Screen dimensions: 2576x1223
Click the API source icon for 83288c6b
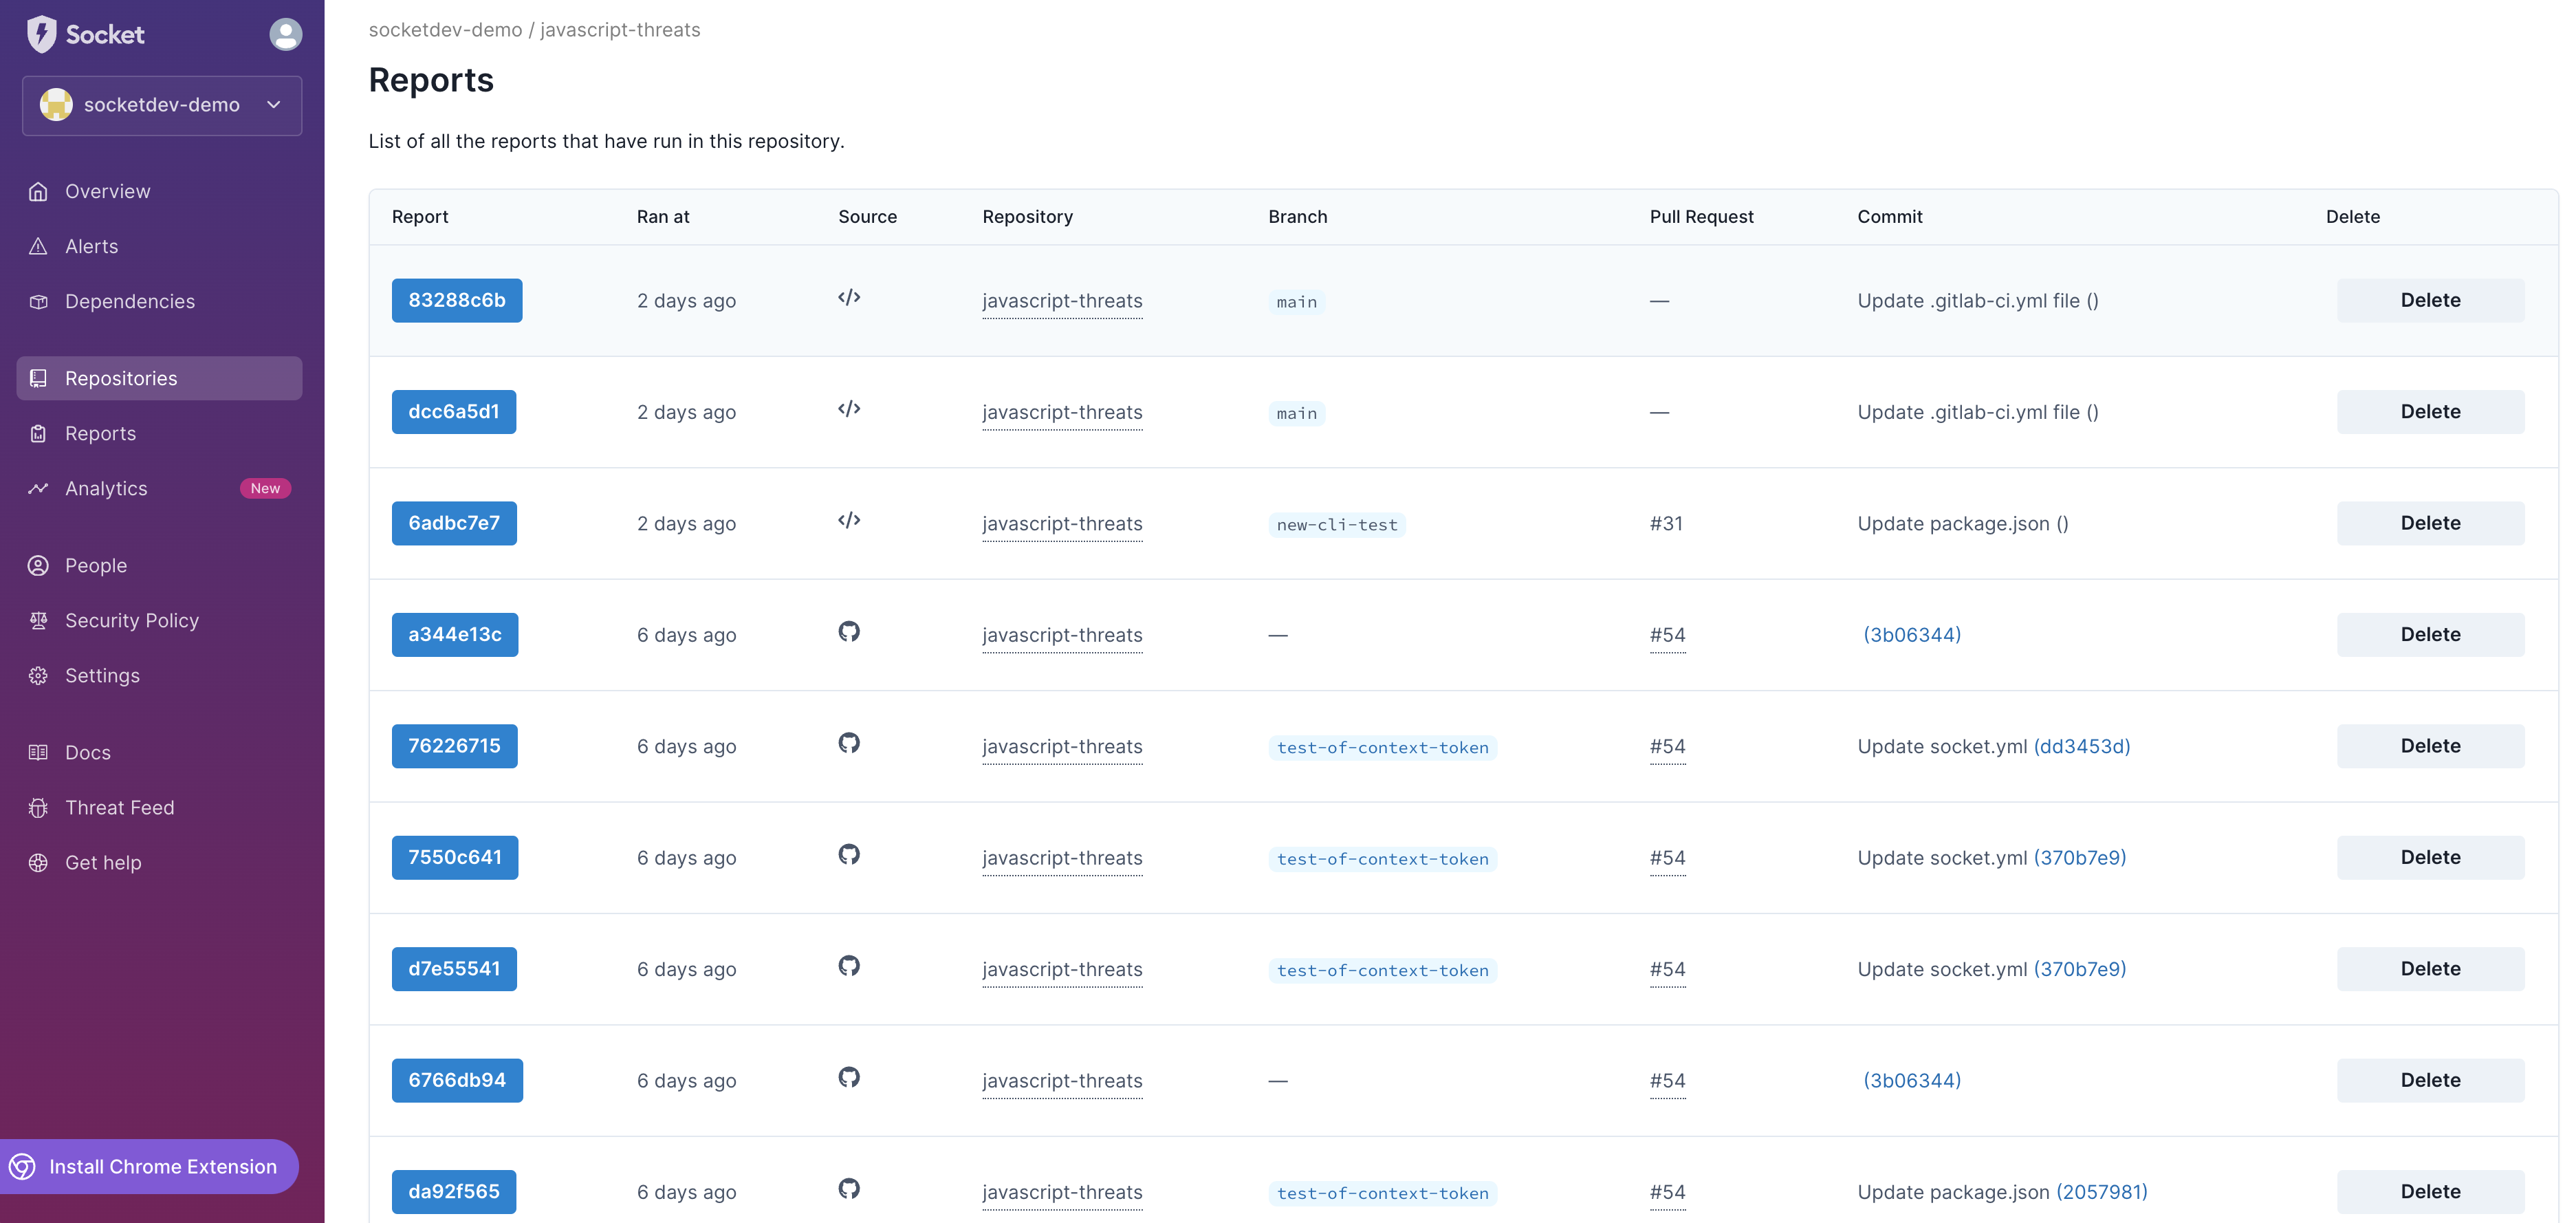click(x=849, y=297)
